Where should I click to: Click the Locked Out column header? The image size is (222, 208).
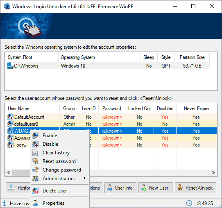(139, 109)
